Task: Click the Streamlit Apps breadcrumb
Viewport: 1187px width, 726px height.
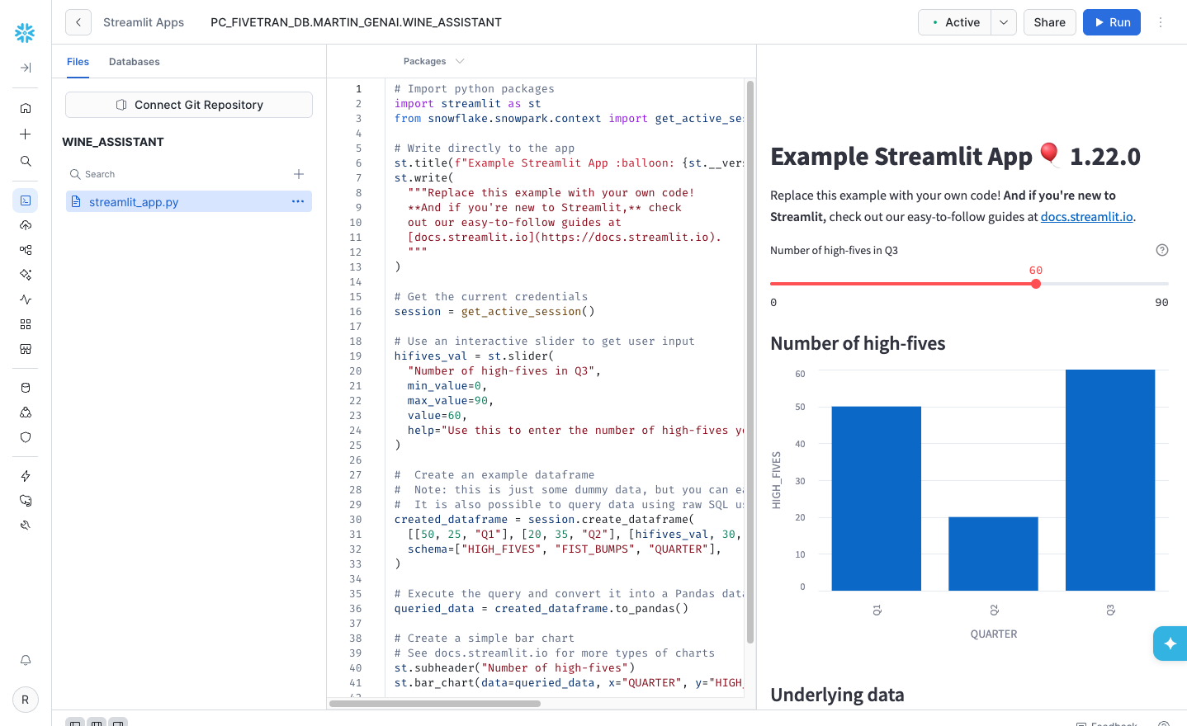Action: 144,22
